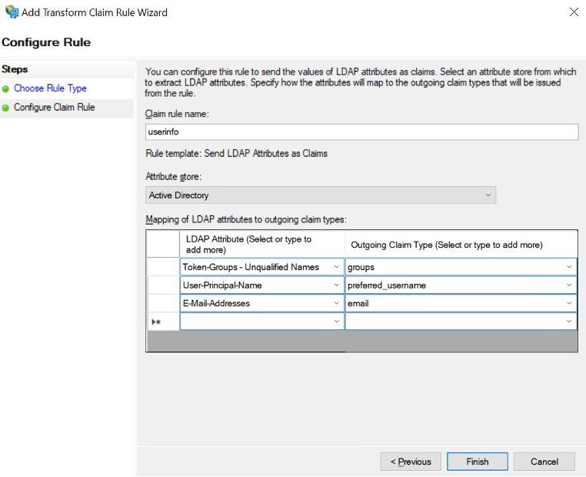Open User-Principal-Name attribute dropdown arrow
The width and height of the screenshot is (586, 477).
(x=337, y=285)
